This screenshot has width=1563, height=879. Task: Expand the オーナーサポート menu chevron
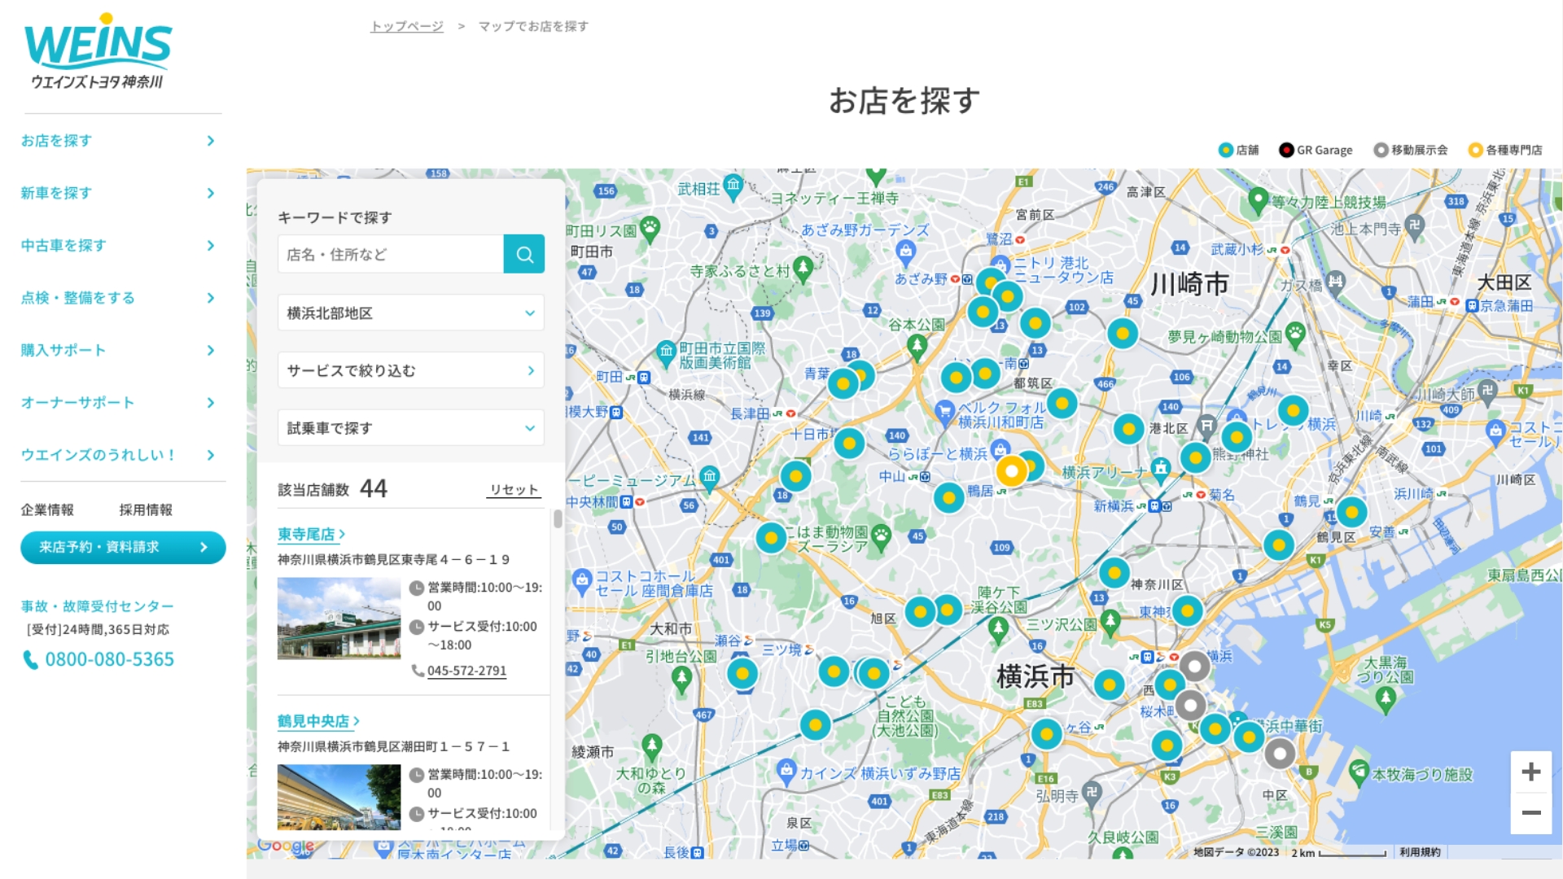[x=210, y=403]
